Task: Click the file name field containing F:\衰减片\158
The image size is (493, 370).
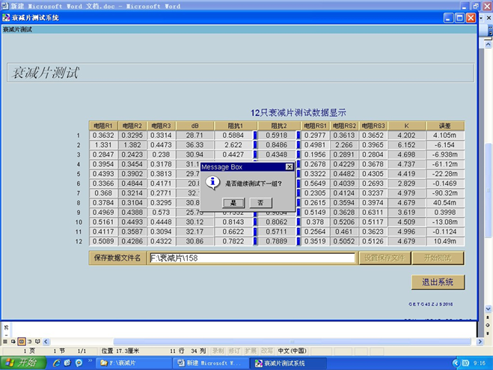Action: pyautogui.click(x=252, y=258)
